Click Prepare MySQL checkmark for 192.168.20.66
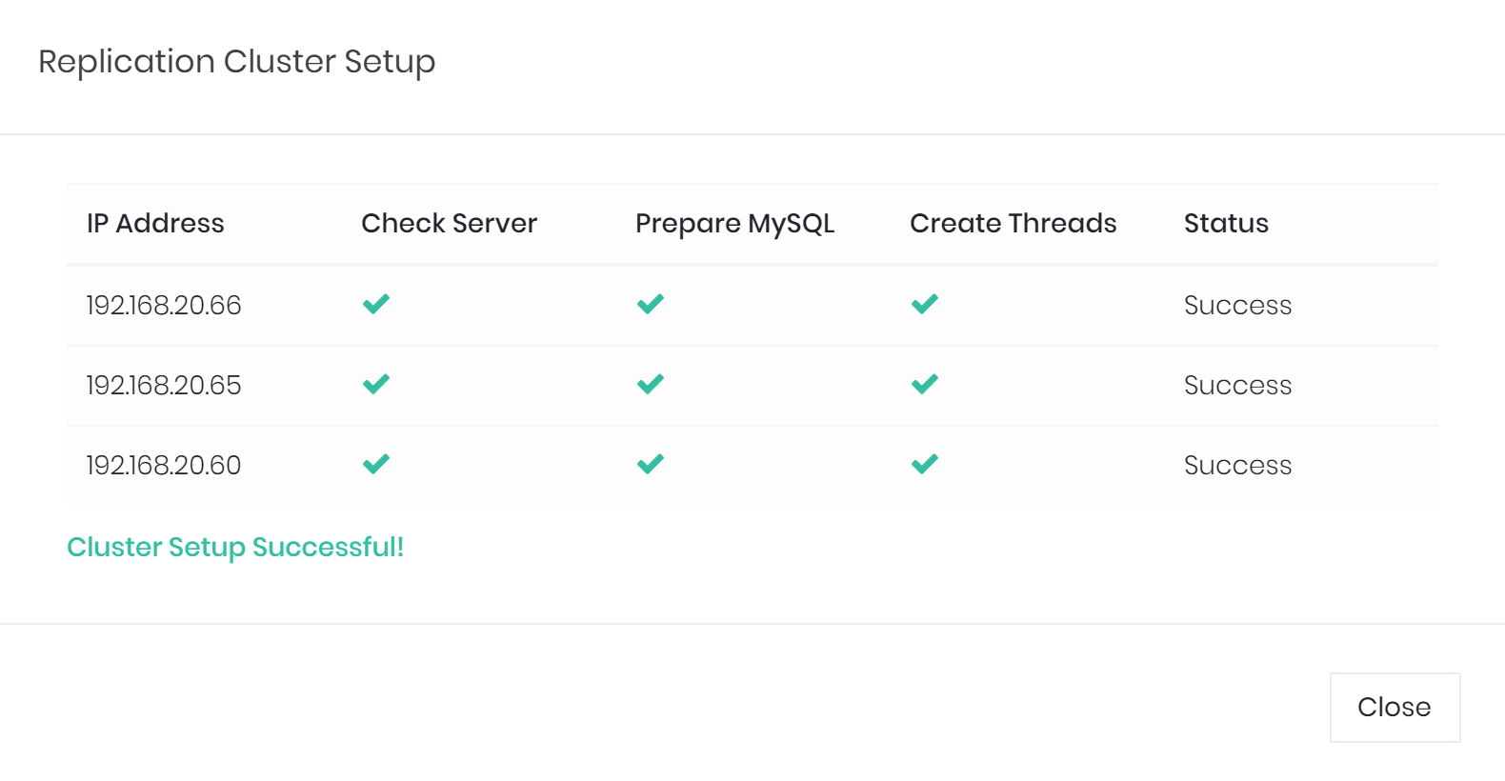Screen dimensions: 1505x781 tap(651, 305)
